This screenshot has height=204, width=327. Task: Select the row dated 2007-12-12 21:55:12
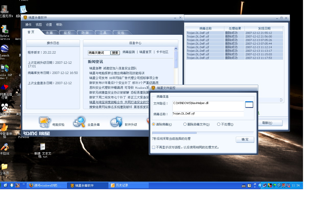[235, 33]
